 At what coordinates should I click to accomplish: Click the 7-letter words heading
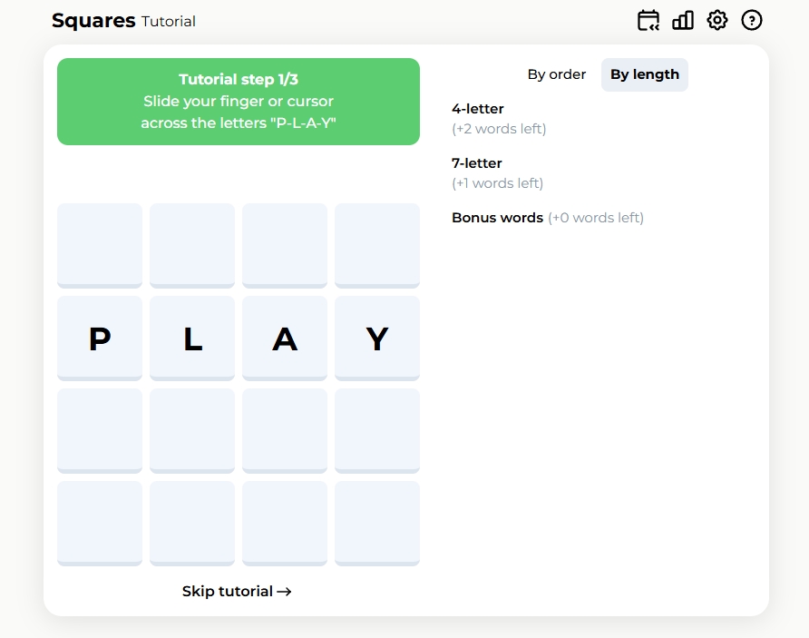[477, 163]
